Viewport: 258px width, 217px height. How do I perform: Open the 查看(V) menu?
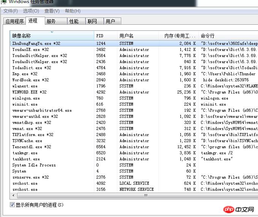52,11
